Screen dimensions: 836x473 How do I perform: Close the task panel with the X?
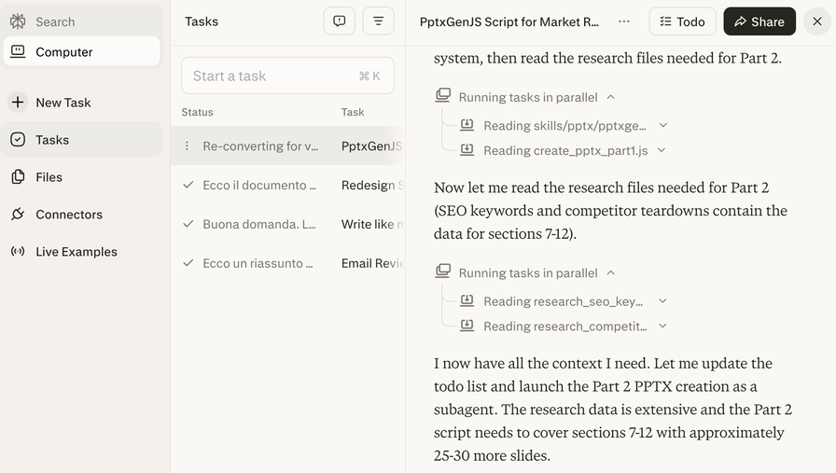[817, 21]
